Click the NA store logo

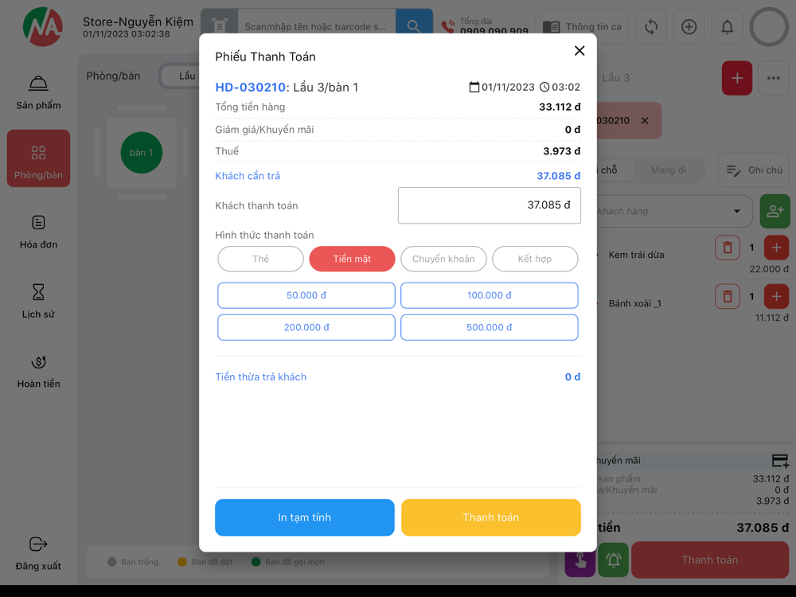pyautogui.click(x=43, y=26)
